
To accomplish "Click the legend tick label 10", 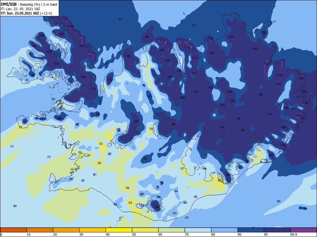I will [29, 234].
